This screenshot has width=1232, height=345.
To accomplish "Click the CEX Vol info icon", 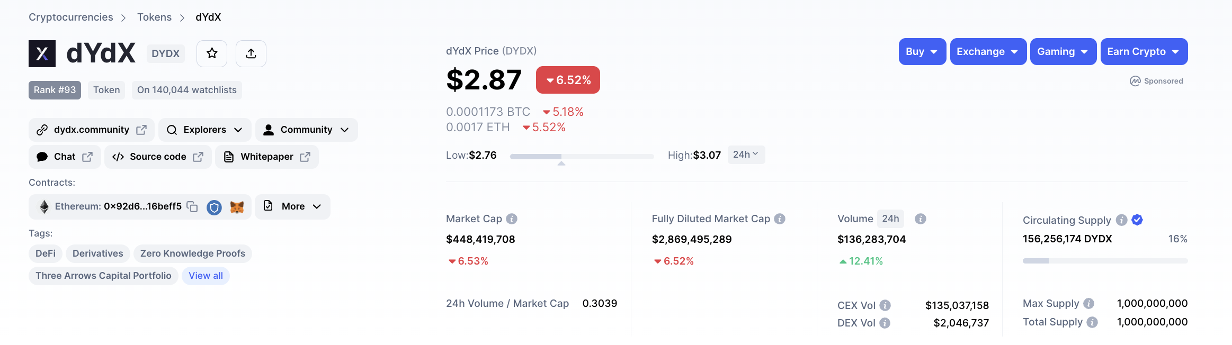I will tap(885, 305).
